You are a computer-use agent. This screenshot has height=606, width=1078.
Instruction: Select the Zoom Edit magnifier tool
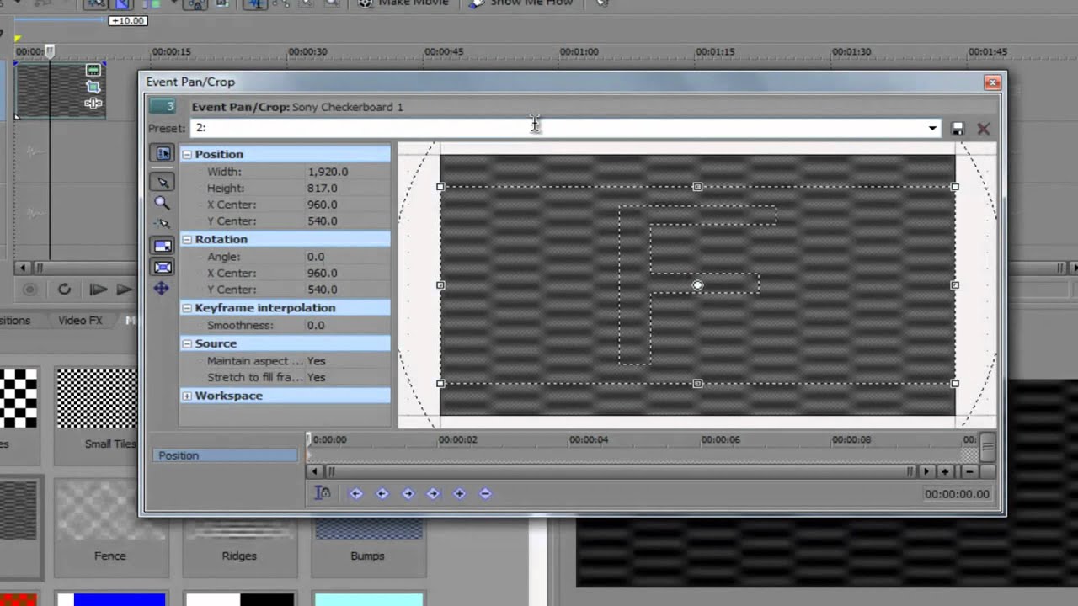(x=163, y=203)
